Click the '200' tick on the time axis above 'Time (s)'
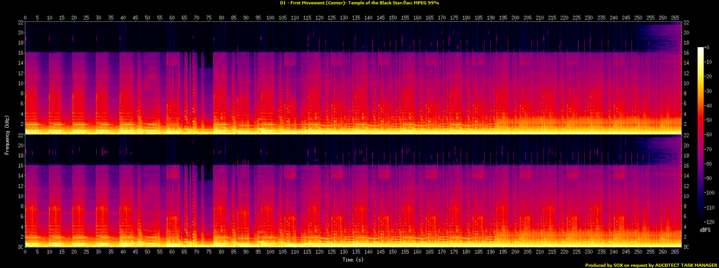Screen dimensions: 719x268 (515, 253)
